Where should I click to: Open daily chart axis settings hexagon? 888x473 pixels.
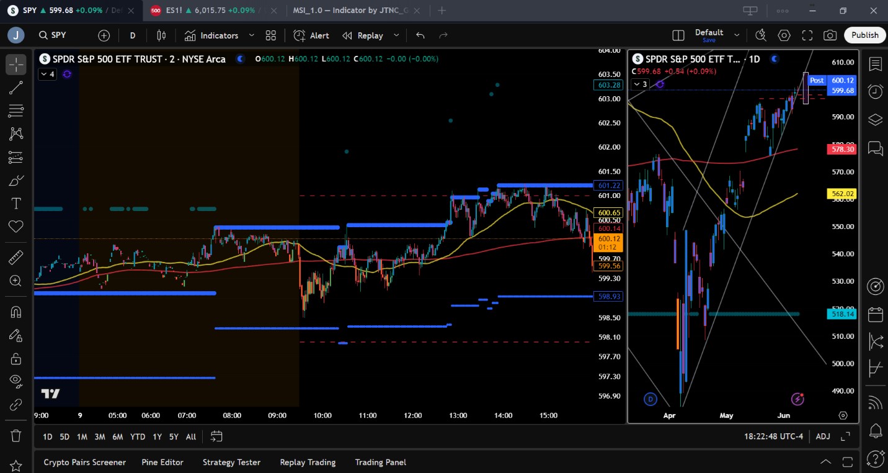point(843,415)
